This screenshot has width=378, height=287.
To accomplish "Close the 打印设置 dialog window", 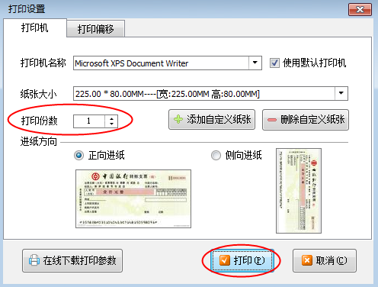I will pyautogui.click(x=360, y=10).
